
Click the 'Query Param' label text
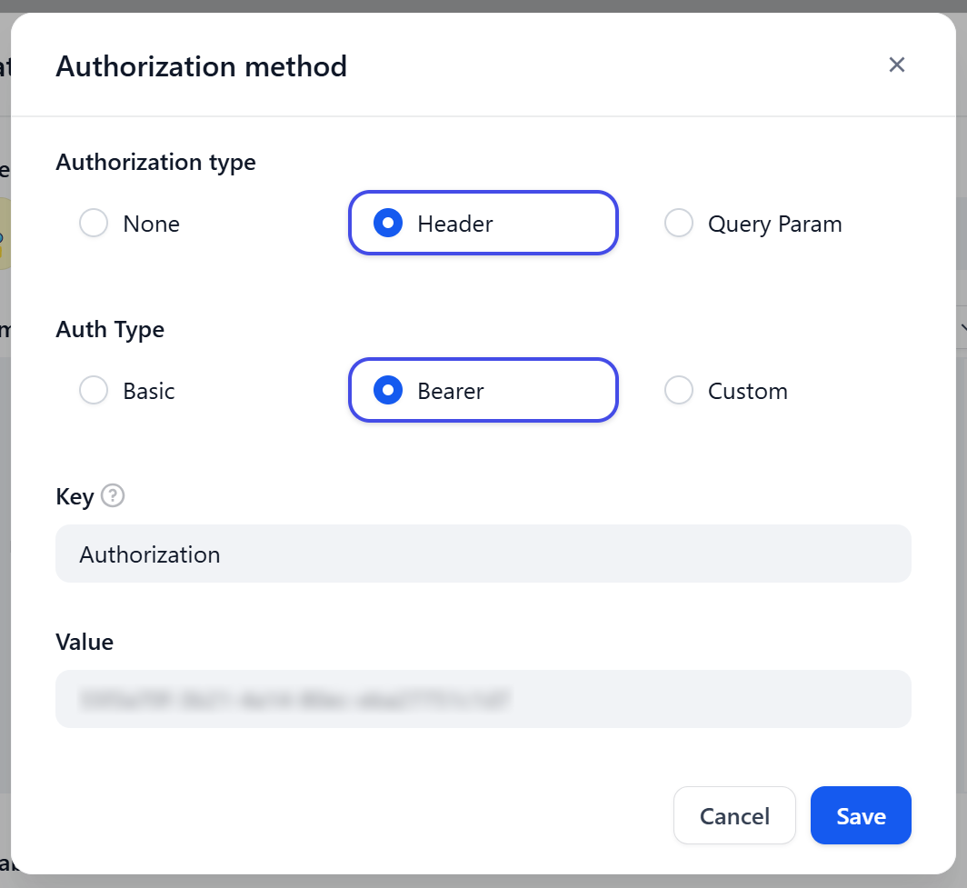tap(774, 224)
